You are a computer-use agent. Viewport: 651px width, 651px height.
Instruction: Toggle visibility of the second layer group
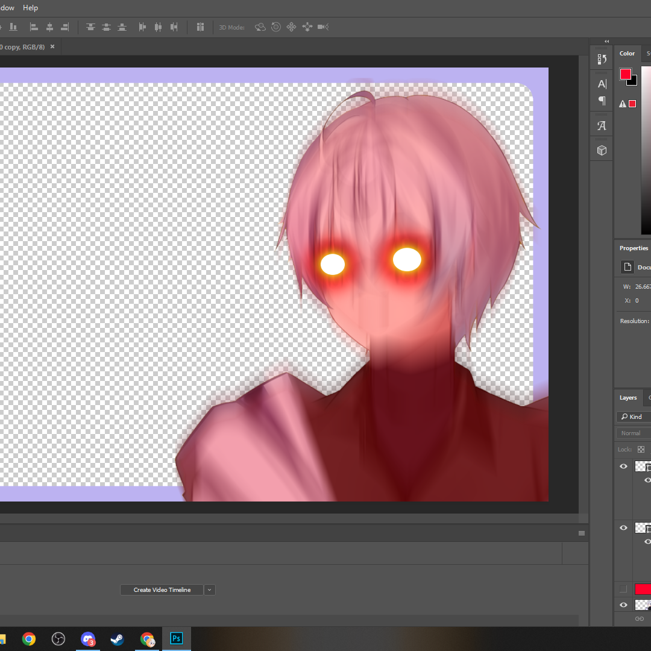click(x=623, y=527)
